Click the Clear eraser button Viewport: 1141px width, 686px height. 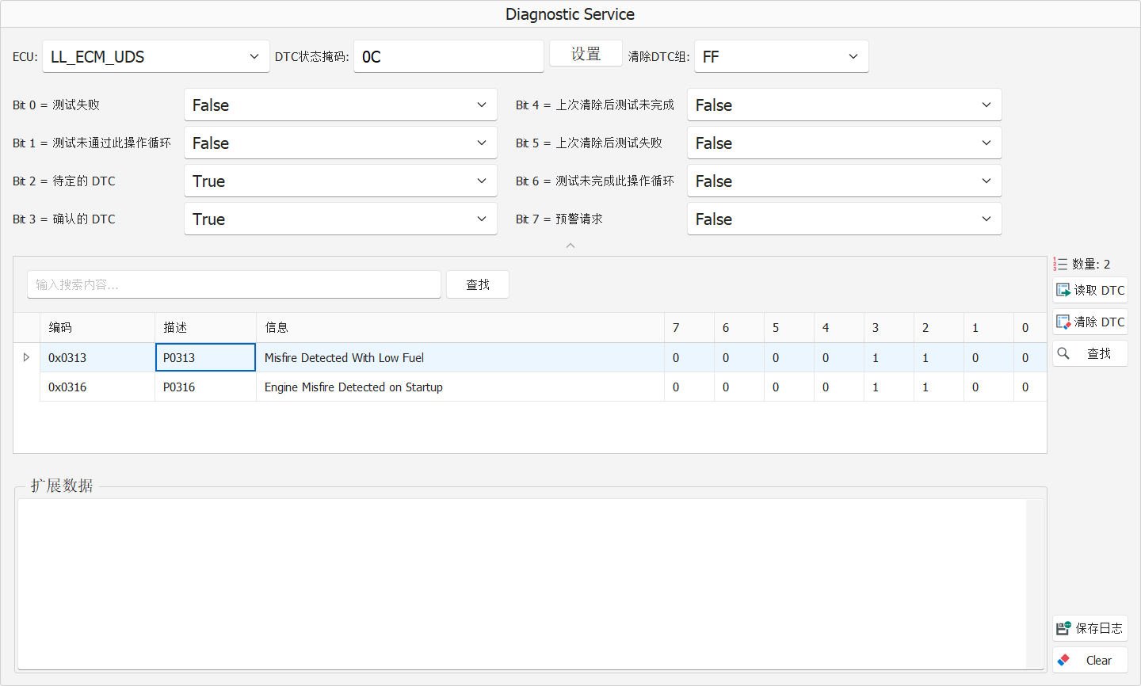tap(1090, 660)
